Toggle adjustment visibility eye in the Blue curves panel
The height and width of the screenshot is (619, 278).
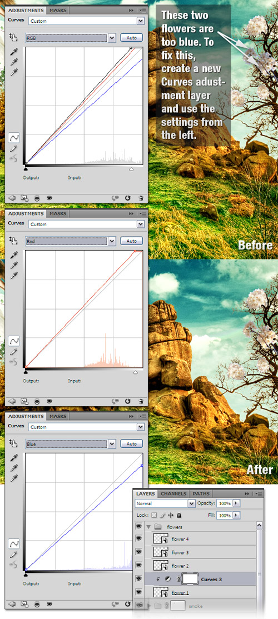coord(49,604)
